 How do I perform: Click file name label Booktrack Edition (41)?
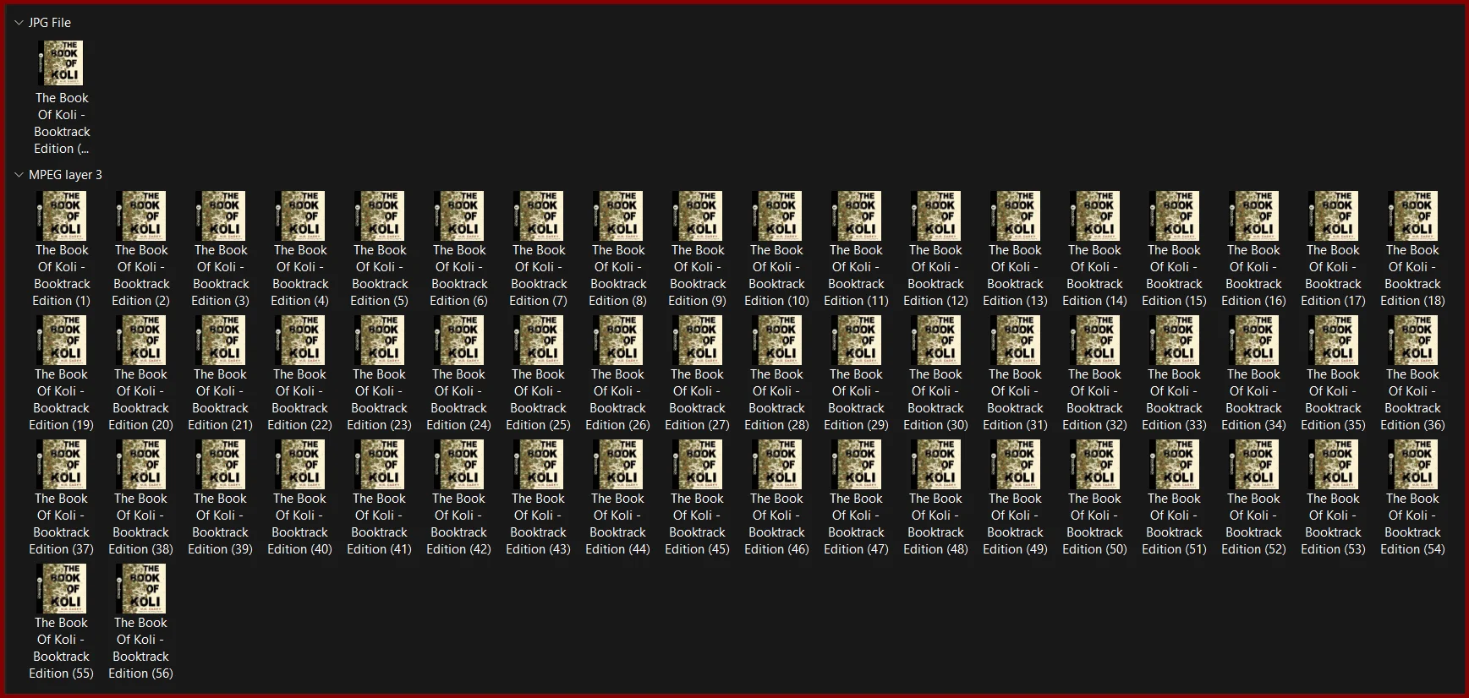(x=380, y=524)
